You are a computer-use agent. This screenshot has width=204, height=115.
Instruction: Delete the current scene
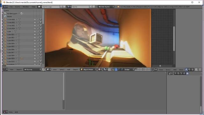pyautogui.click(x=94, y=7)
